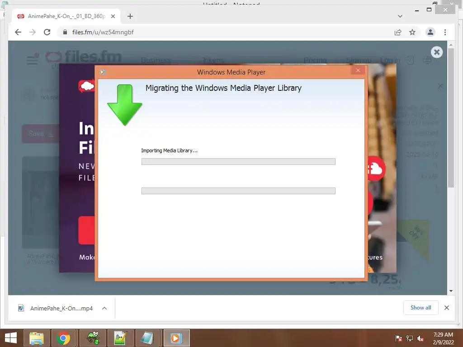The image size is (463, 347).
Task: Close the AnimePahe tab
Action: [x=113, y=16]
